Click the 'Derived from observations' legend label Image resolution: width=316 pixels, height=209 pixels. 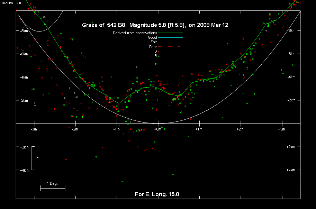[x=135, y=33]
